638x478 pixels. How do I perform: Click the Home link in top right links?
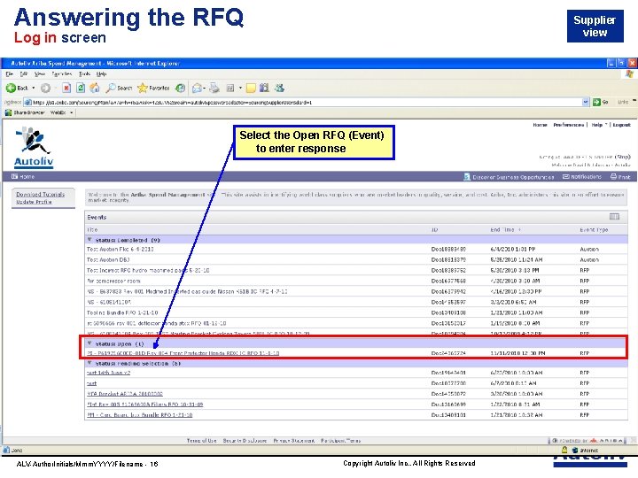(x=540, y=125)
